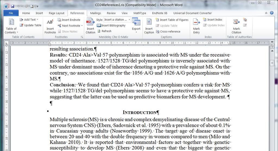Screen dimensions: 278x151
Task: Click the split handle above the ruler toggle
Action: coord(272,42)
